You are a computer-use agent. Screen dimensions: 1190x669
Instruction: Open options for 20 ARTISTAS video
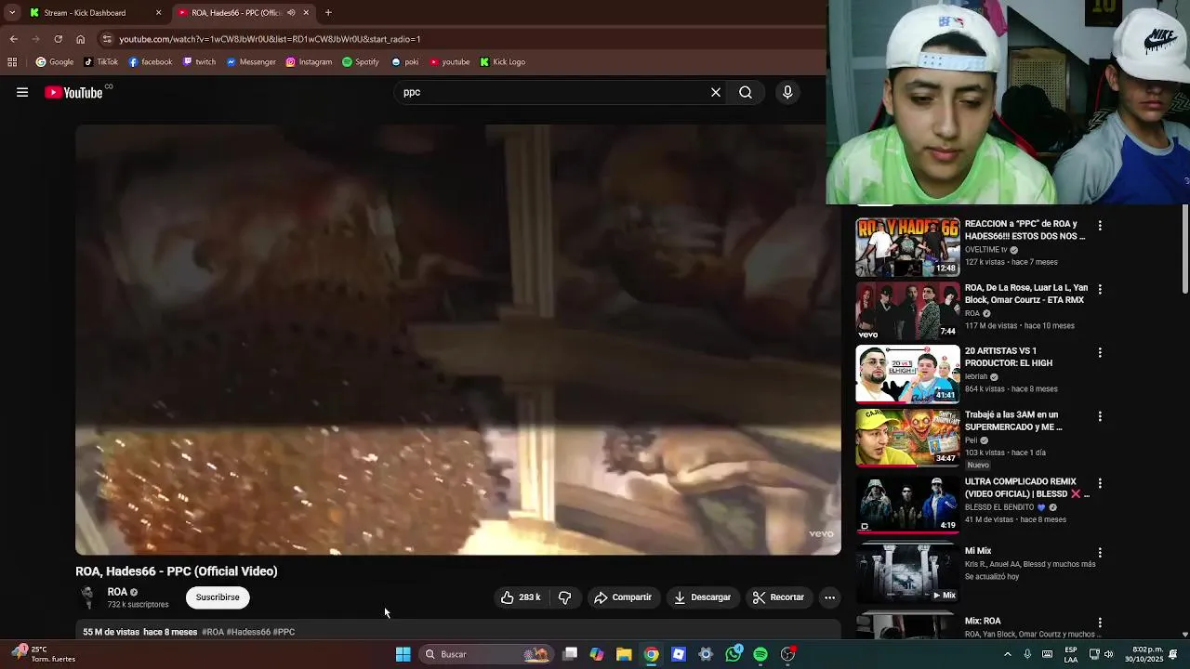(x=1100, y=352)
